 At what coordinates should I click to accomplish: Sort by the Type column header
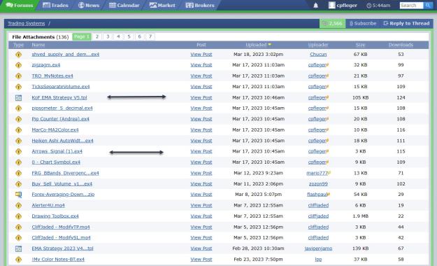coord(18,45)
